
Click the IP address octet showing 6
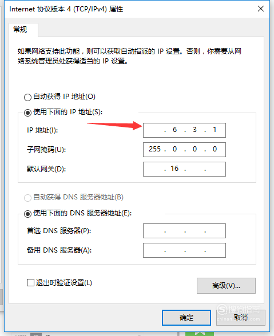coord(174,130)
